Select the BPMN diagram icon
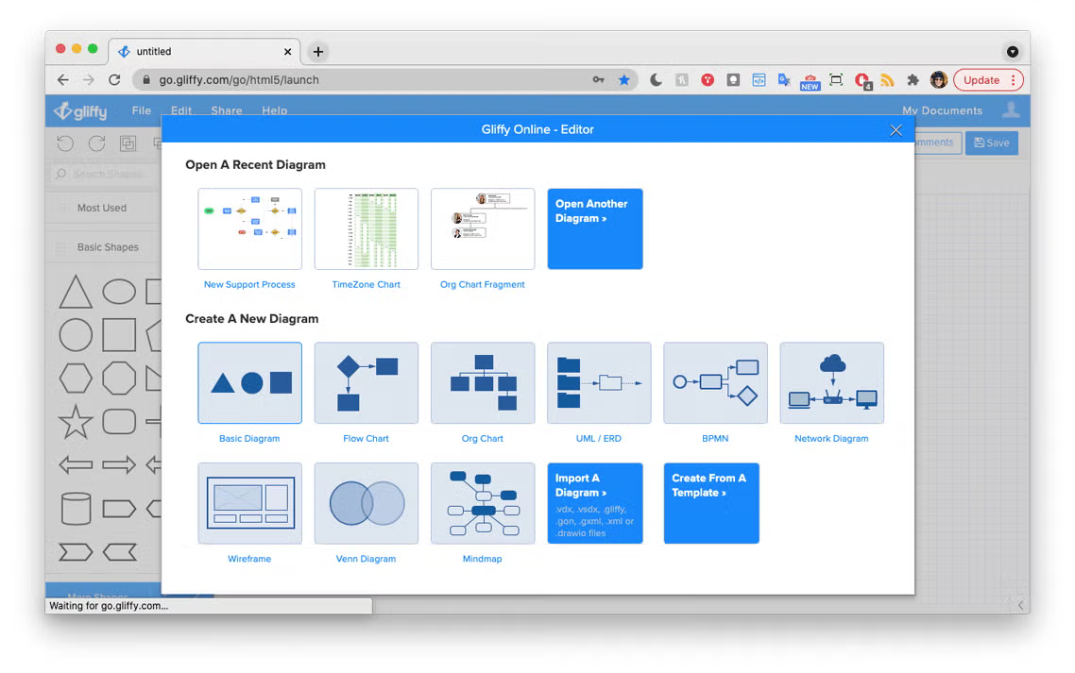 tap(715, 383)
